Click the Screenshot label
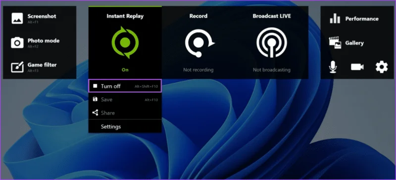Screen dimensions: 396x180 click(42, 16)
